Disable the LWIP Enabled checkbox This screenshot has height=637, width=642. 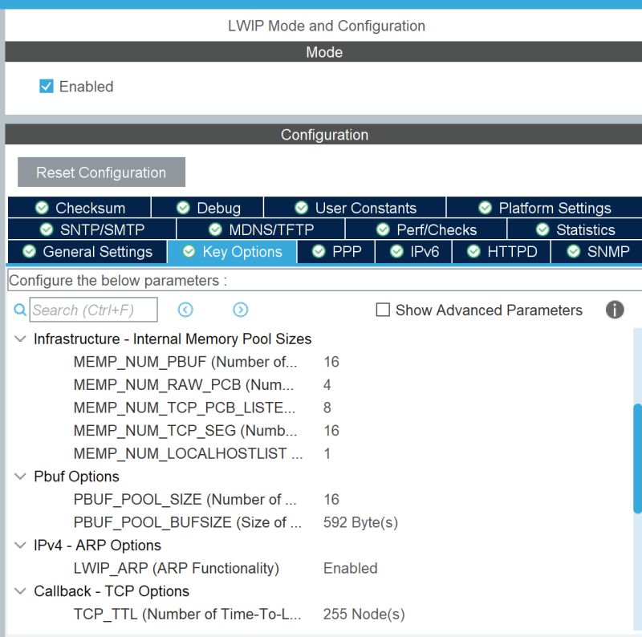coord(46,86)
